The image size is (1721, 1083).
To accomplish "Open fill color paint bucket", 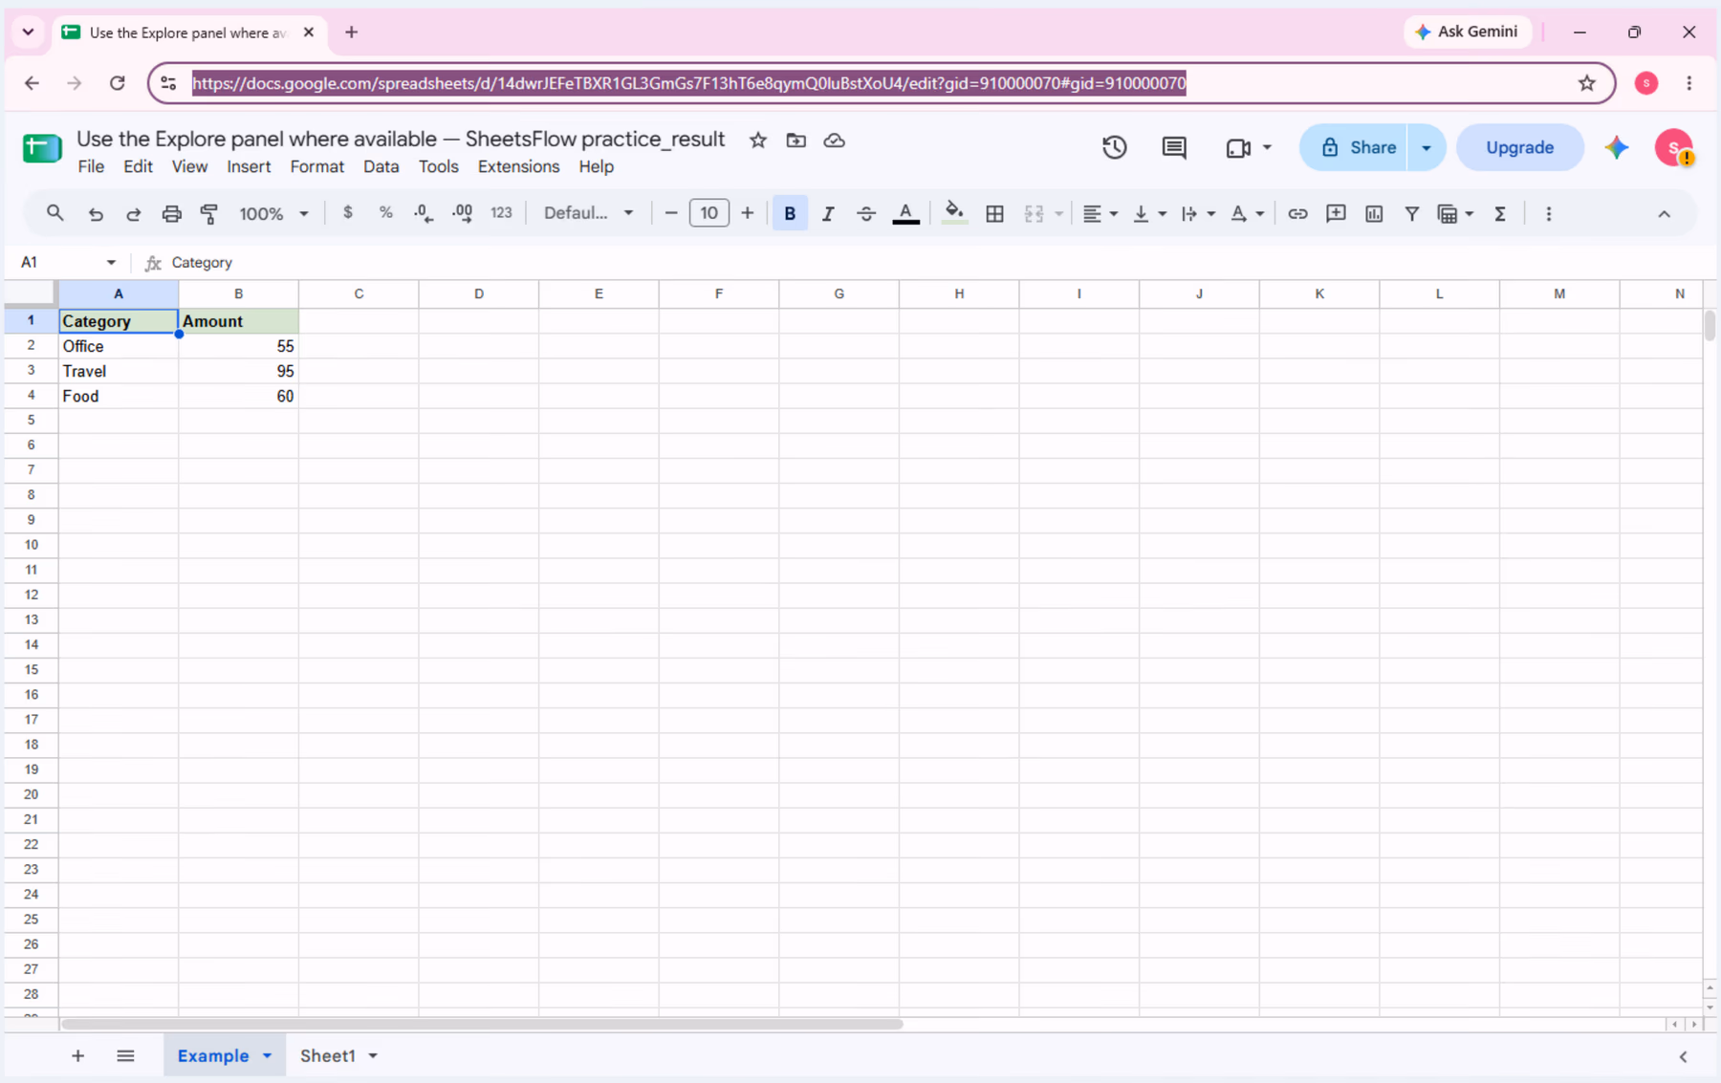I will coord(953,214).
